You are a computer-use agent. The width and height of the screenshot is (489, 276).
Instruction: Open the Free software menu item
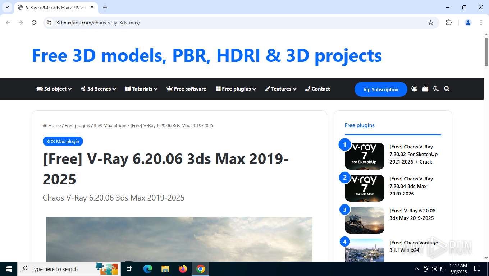[186, 89]
